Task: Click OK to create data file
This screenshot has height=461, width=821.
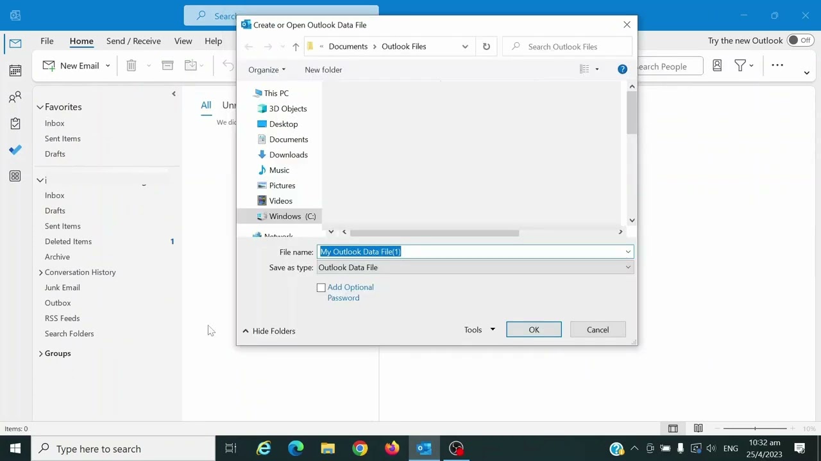Action: coord(534,330)
